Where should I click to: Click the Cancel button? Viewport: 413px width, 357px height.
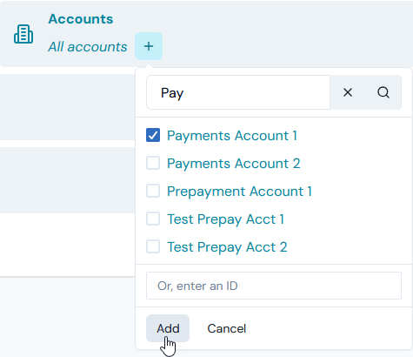click(x=227, y=328)
